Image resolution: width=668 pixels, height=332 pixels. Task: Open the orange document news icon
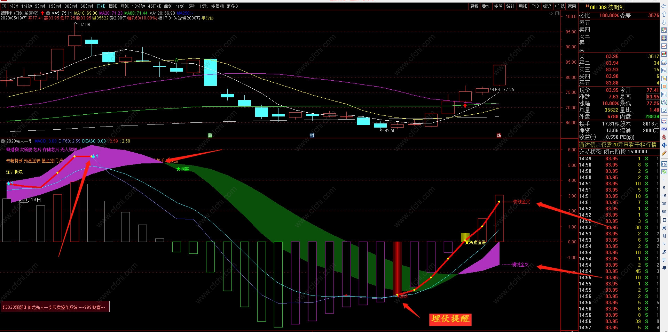[664, 86]
